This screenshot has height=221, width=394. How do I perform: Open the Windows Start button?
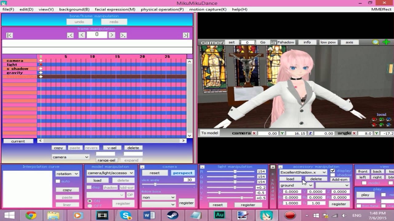[9, 215]
